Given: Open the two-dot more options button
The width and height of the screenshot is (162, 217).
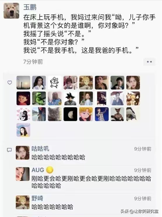Looking at the screenshot, I should (149, 62).
